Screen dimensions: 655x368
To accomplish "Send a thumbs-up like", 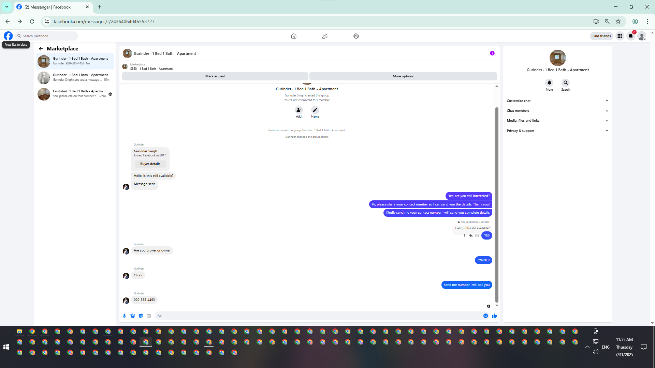I will 494,316.
